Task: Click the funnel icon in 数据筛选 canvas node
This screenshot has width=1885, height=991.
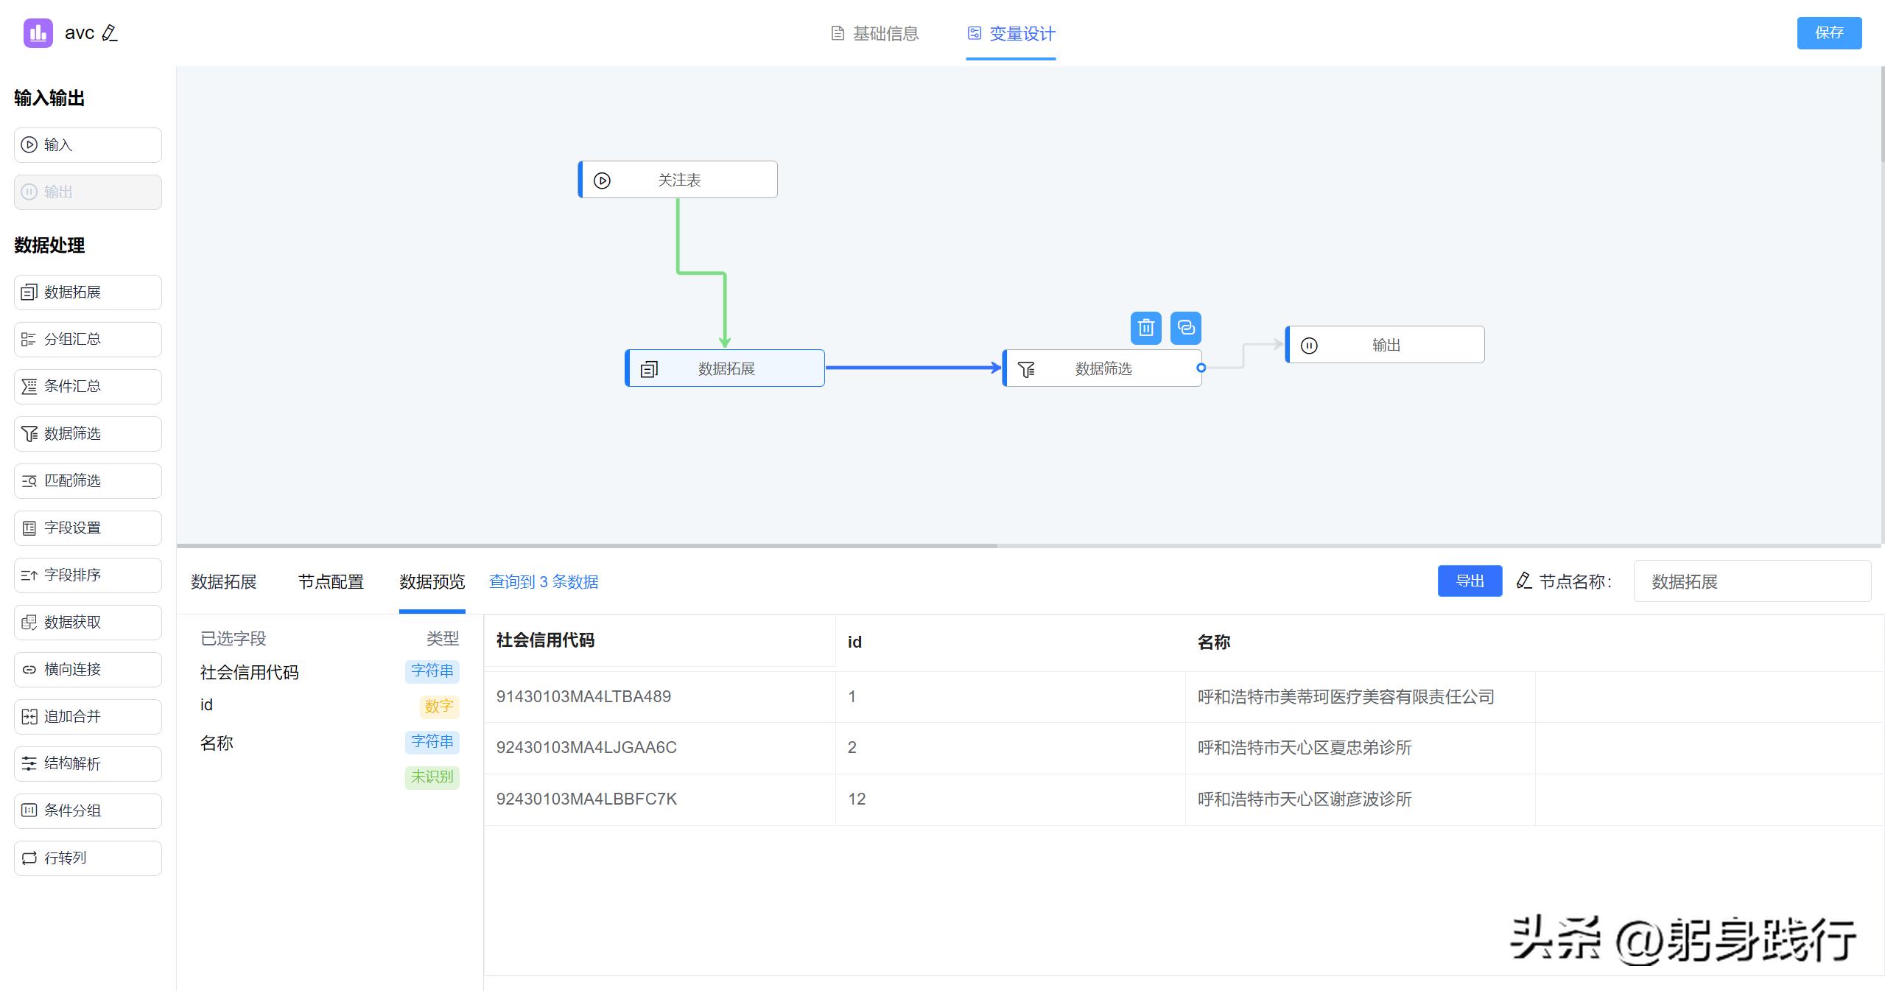Action: pos(1026,369)
